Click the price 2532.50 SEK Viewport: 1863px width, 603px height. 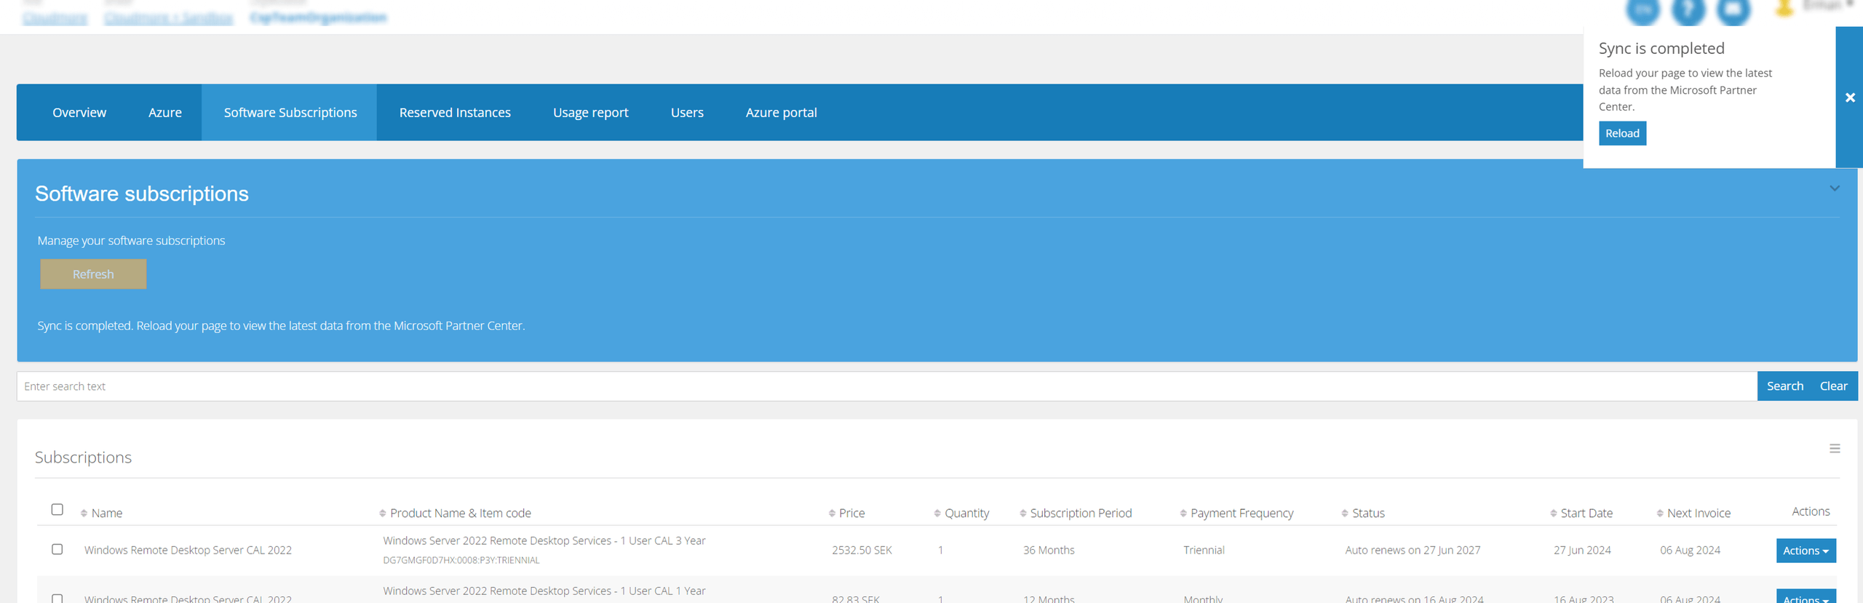(x=862, y=551)
